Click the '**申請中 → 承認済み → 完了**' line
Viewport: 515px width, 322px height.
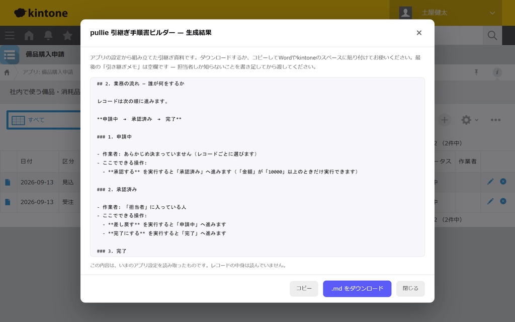[x=139, y=119]
